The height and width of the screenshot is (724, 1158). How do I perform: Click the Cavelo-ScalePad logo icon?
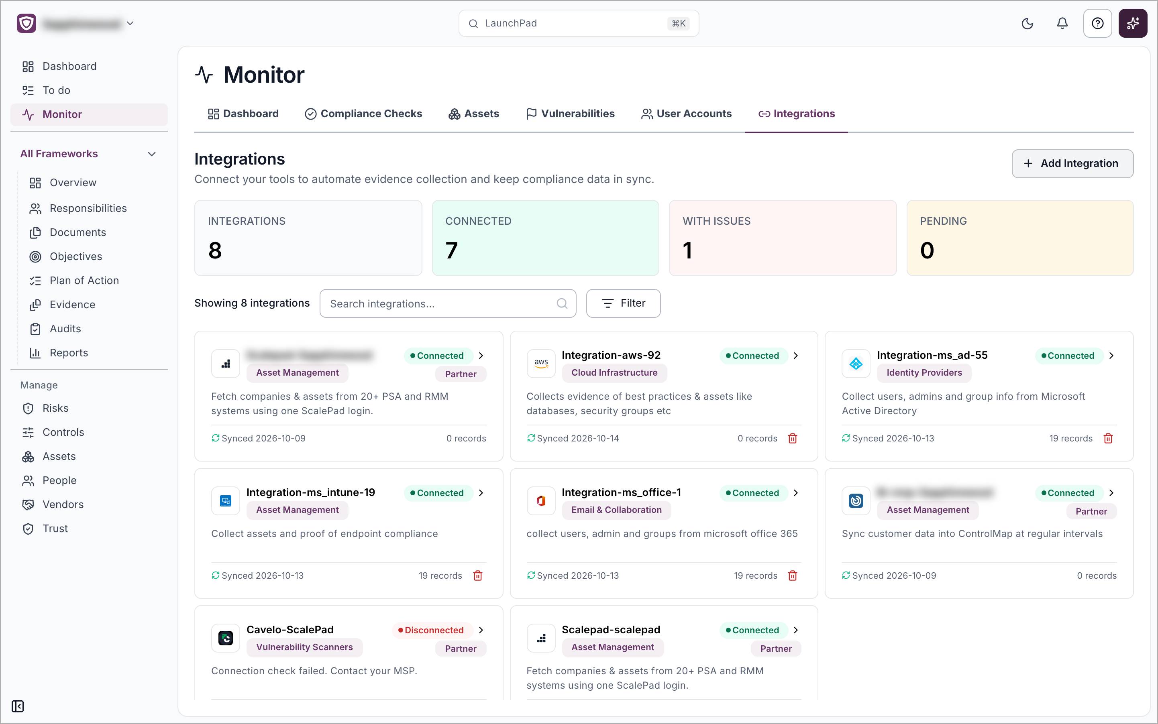tap(226, 638)
